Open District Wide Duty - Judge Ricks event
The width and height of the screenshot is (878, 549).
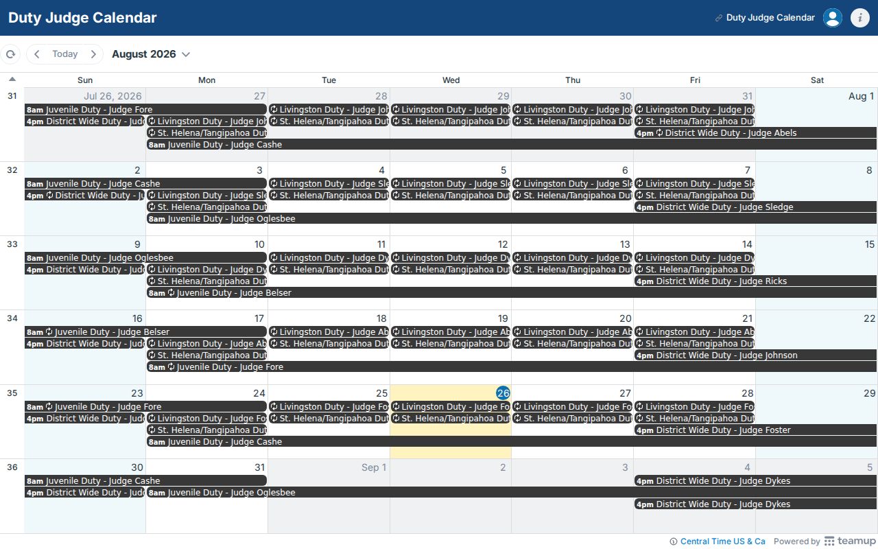click(x=755, y=281)
